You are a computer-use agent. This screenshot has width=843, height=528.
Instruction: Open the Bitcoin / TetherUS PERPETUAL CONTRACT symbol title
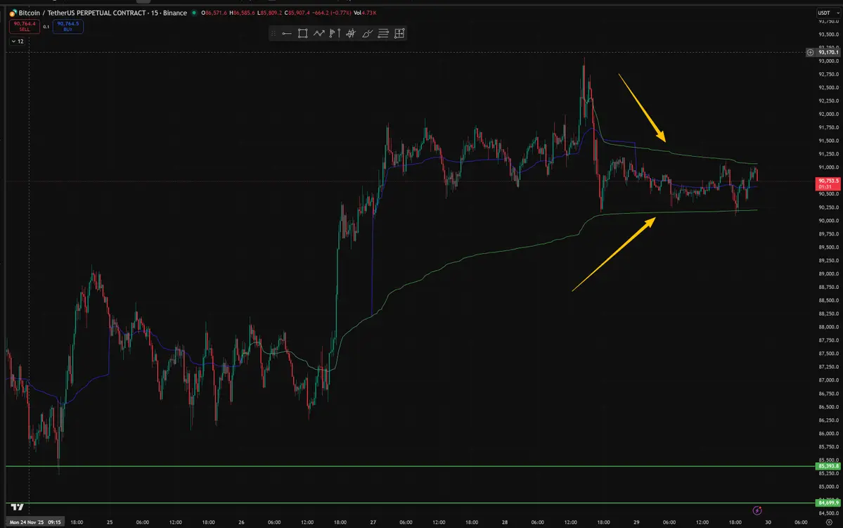pos(103,13)
